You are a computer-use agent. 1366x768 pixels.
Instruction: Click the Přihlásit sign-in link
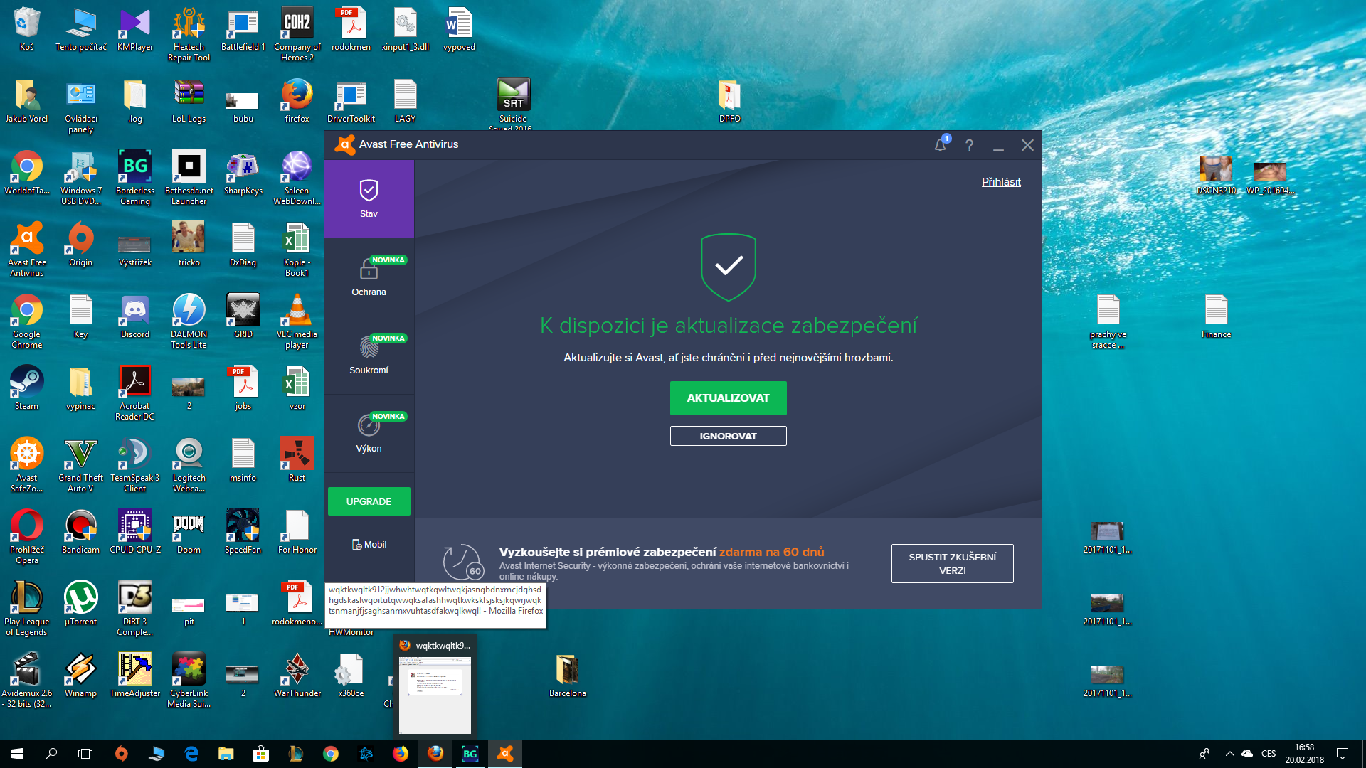[1001, 182]
